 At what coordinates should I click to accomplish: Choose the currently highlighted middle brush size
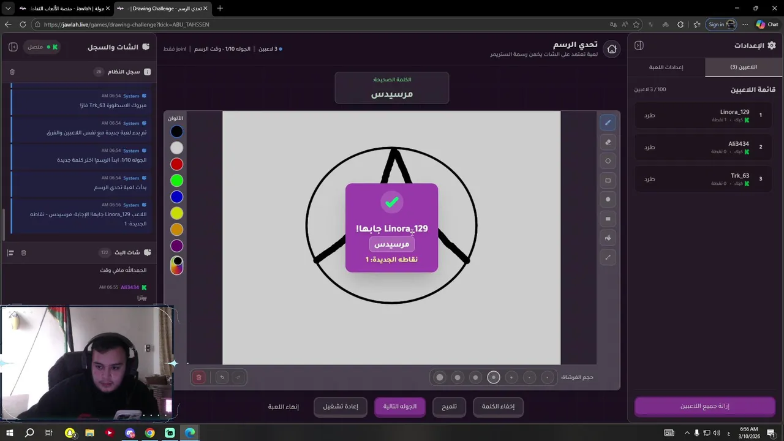tap(494, 377)
